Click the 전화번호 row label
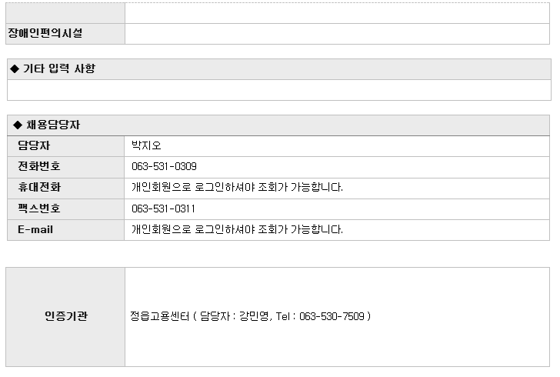Viewport: 560px width, 377px height. 39,166
